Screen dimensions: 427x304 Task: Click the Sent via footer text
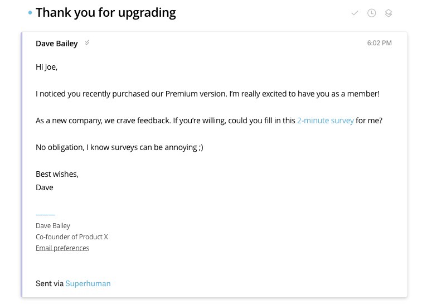(x=50, y=283)
